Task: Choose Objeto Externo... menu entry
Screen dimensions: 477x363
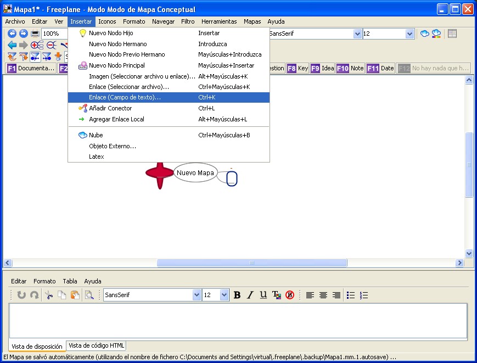Action: coord(169,146)
